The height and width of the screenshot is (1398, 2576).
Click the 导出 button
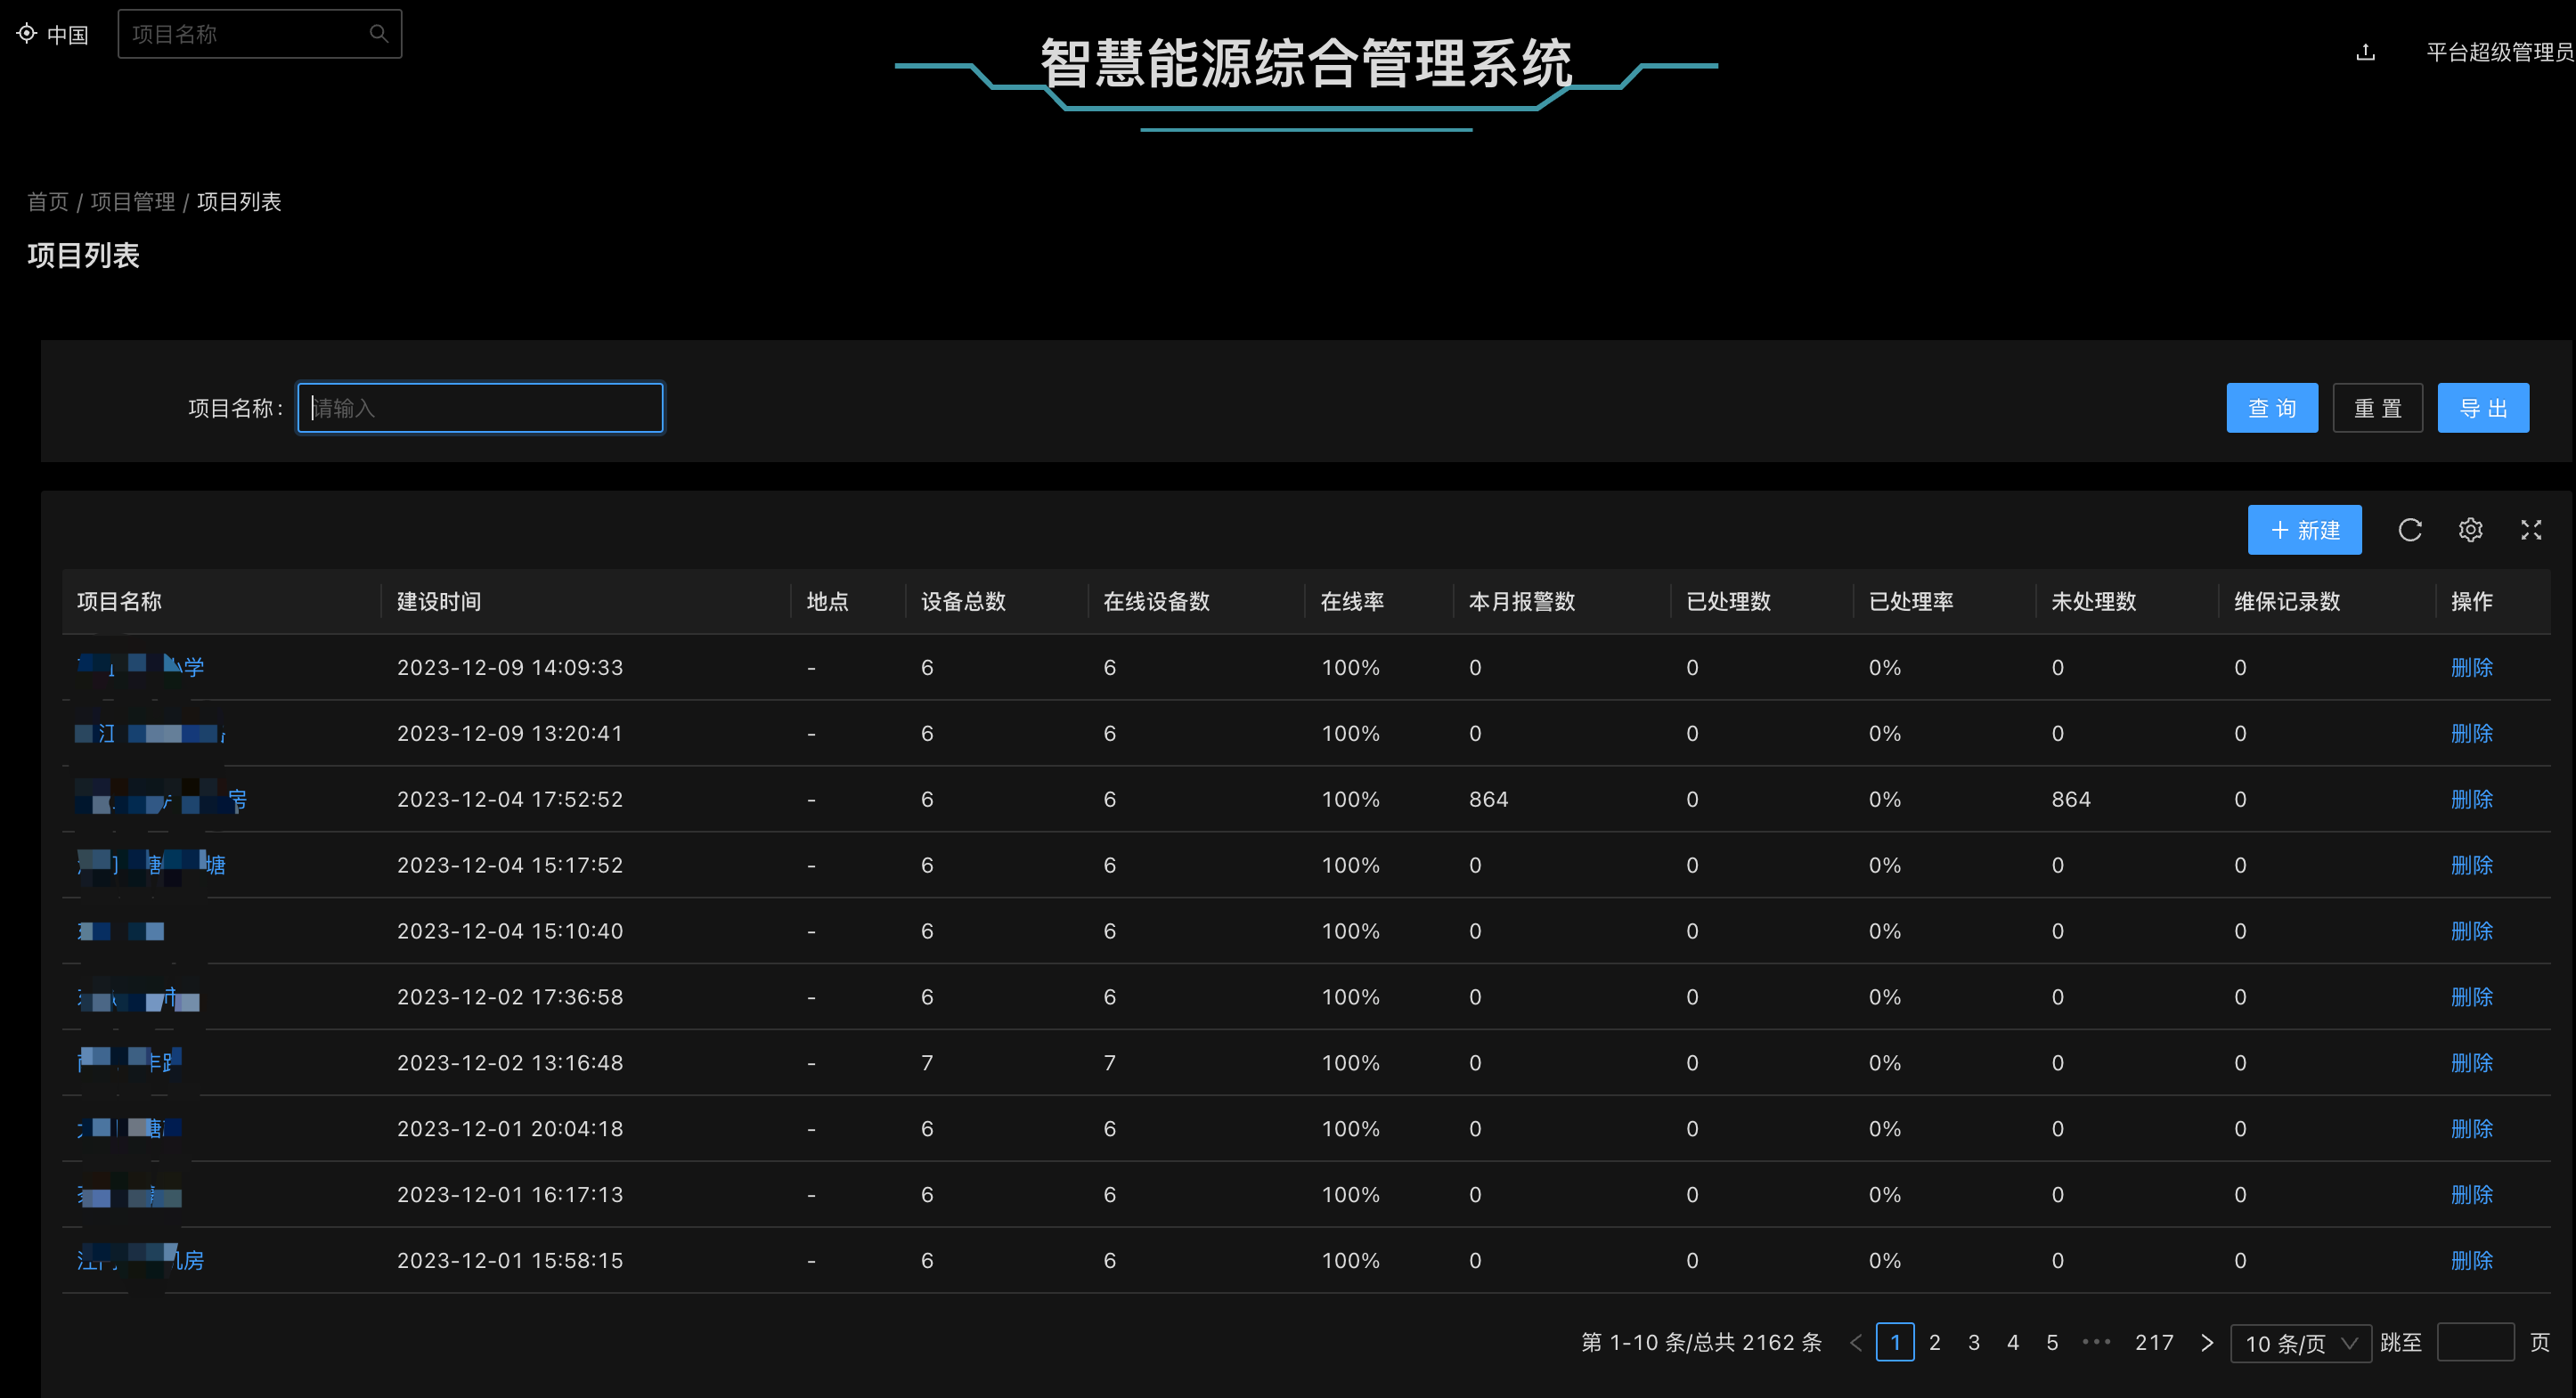[2483, 408]
